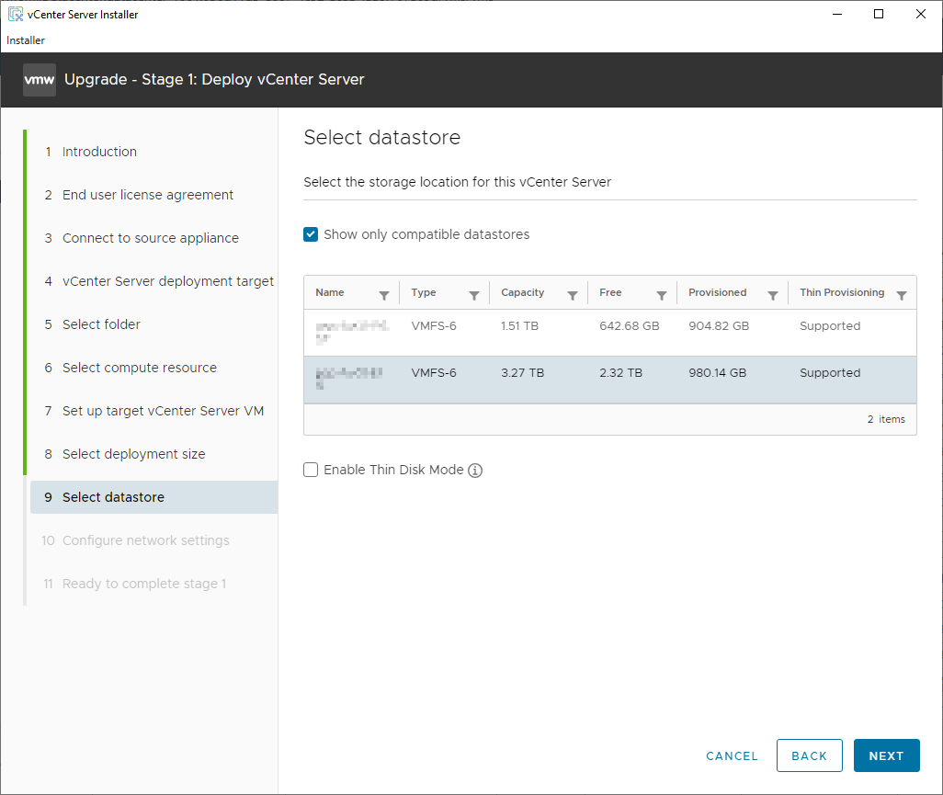943x795 pixels.
Task: Open the Thin Provisioning column filter
Action: (902, 295)
